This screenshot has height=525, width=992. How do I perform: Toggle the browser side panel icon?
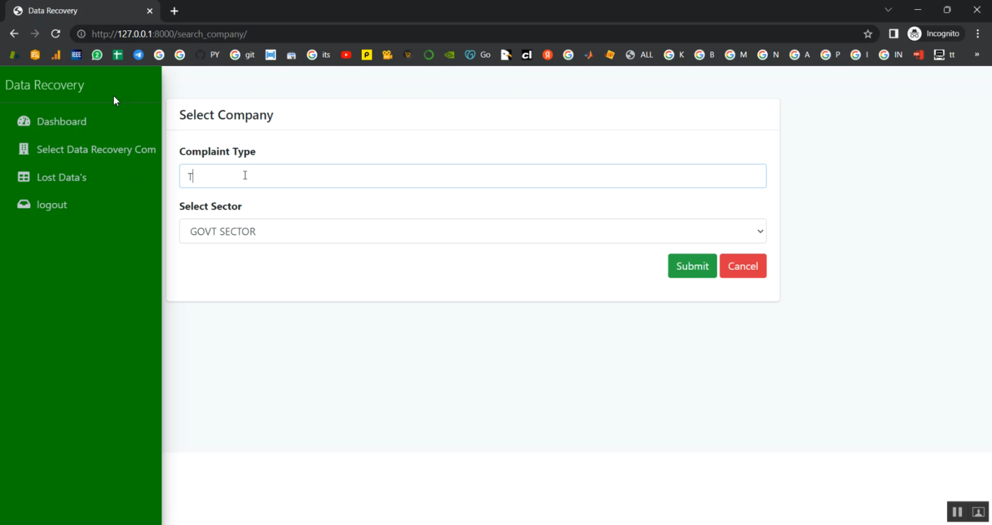[893, 34]
